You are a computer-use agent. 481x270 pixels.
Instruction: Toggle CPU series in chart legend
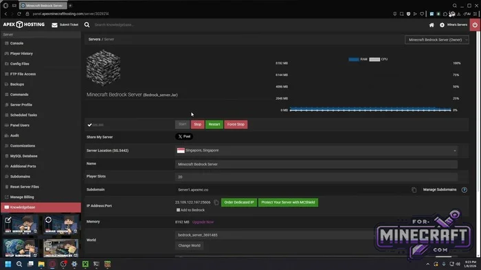coord(378,60)
